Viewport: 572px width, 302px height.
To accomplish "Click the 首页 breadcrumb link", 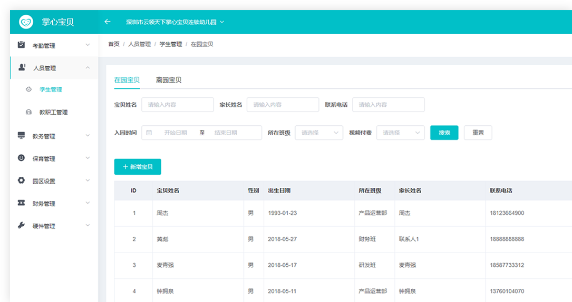I will 113,44.
